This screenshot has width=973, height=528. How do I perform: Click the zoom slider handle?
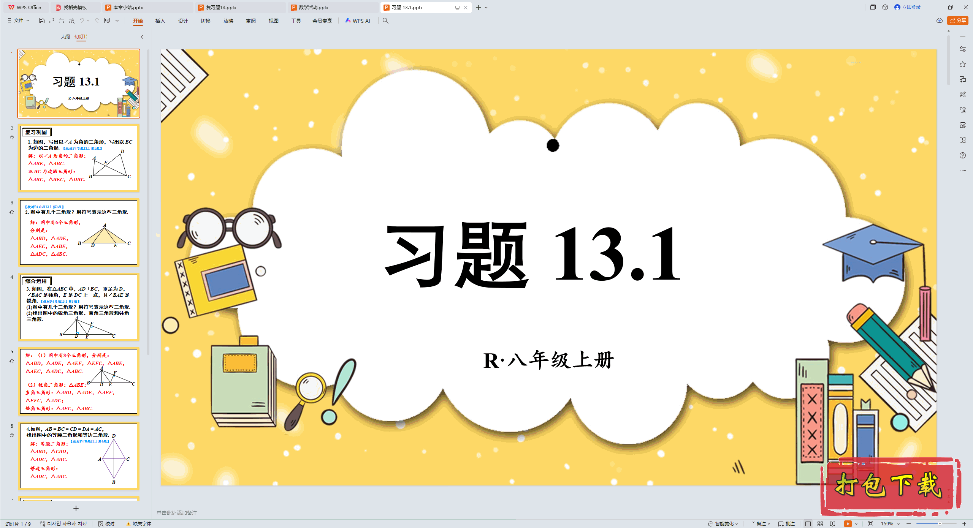(940, 523)
